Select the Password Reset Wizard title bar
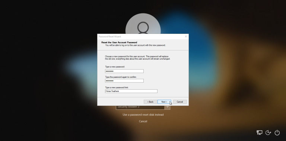Screen dimensions: 286x141 [x=140, y=36]
